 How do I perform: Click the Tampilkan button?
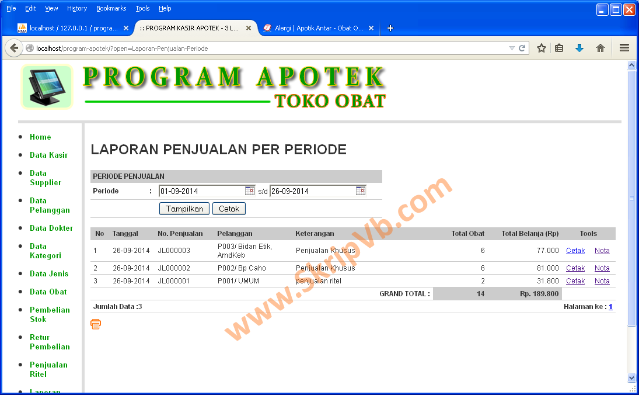click(x=184, y=209)
